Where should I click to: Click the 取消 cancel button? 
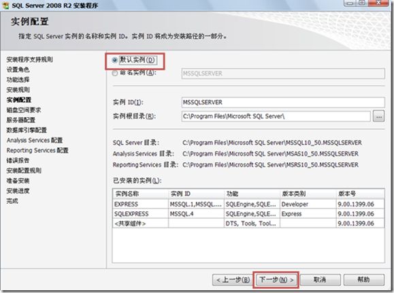tap(320, 279)
